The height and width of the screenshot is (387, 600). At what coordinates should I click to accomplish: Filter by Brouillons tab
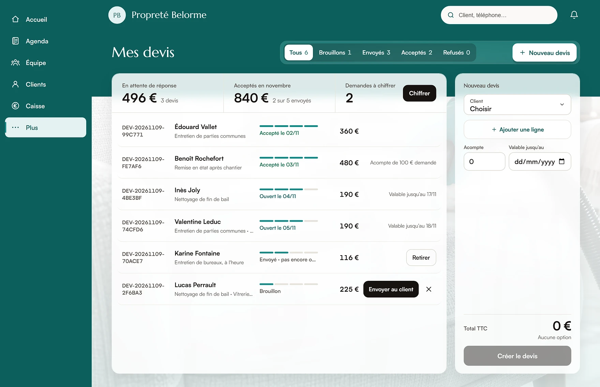click(x=335, y=53)
